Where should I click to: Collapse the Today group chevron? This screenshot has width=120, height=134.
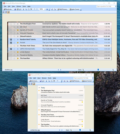(x=39, y=88)
